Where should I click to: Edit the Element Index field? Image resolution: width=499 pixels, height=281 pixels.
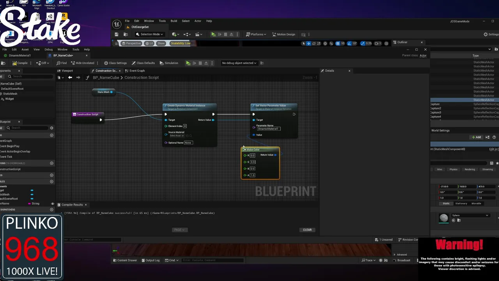(x=185, y=126)
